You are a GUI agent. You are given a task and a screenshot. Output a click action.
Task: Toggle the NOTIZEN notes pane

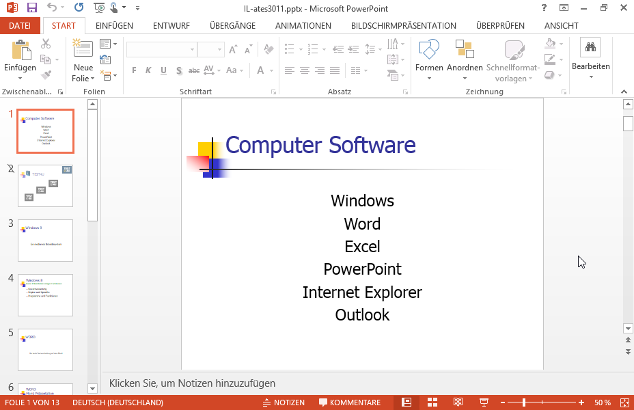pyautogui.click(x=284, y=402)
